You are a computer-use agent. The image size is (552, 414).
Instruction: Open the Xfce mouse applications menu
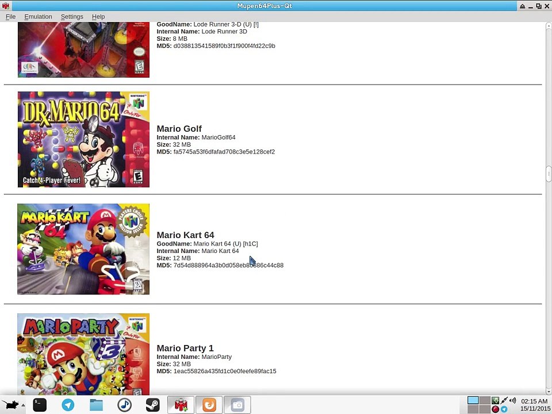click(10, 405)
